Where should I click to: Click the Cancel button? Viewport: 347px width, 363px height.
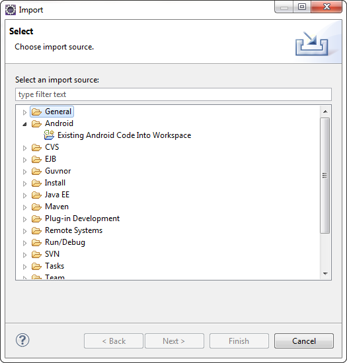click(304, 341)
